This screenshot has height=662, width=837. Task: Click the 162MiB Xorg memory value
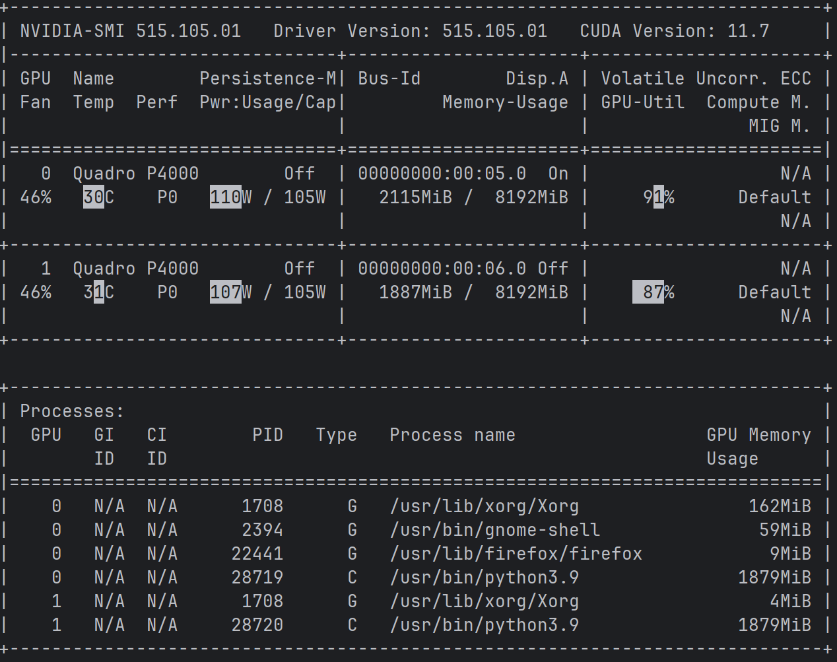tap(780, 506)
